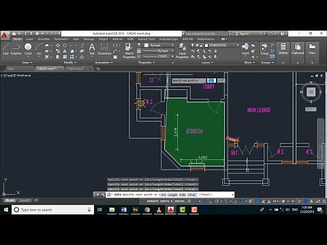Viewport: 327px width, 245px height.
Task: Expand the Modify panel
Action: pyautogui.click(x=70, y=63)
